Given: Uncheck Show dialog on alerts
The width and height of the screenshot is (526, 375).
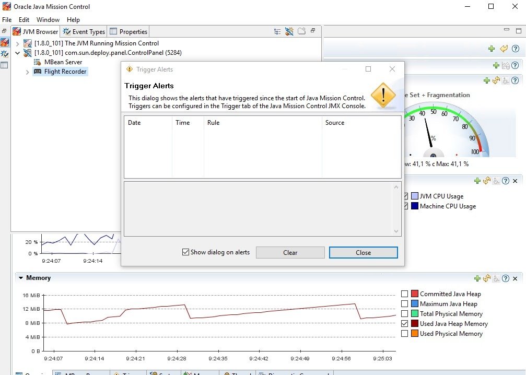Looking at the screenshot, I should pos(185,252).
